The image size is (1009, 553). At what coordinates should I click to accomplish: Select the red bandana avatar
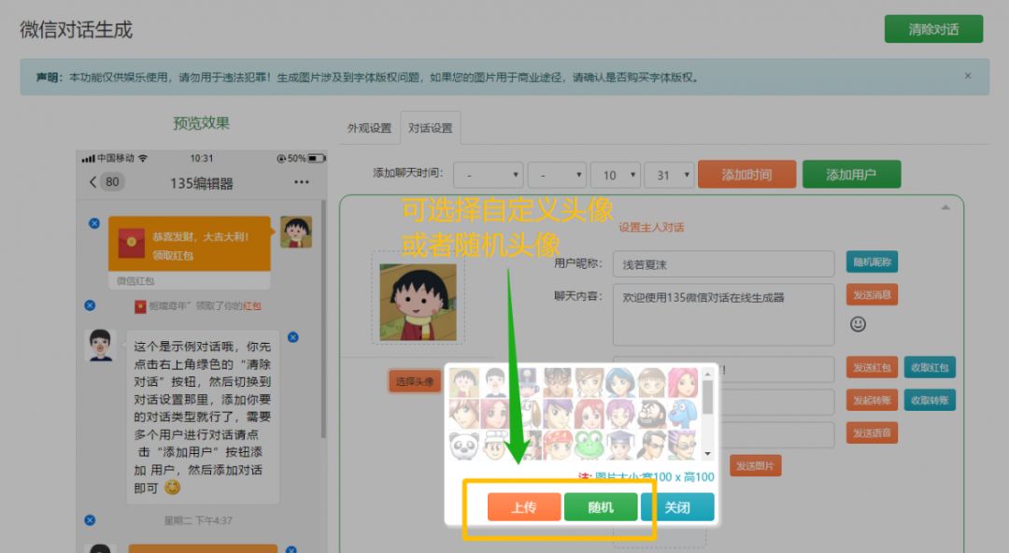point(557,446)
